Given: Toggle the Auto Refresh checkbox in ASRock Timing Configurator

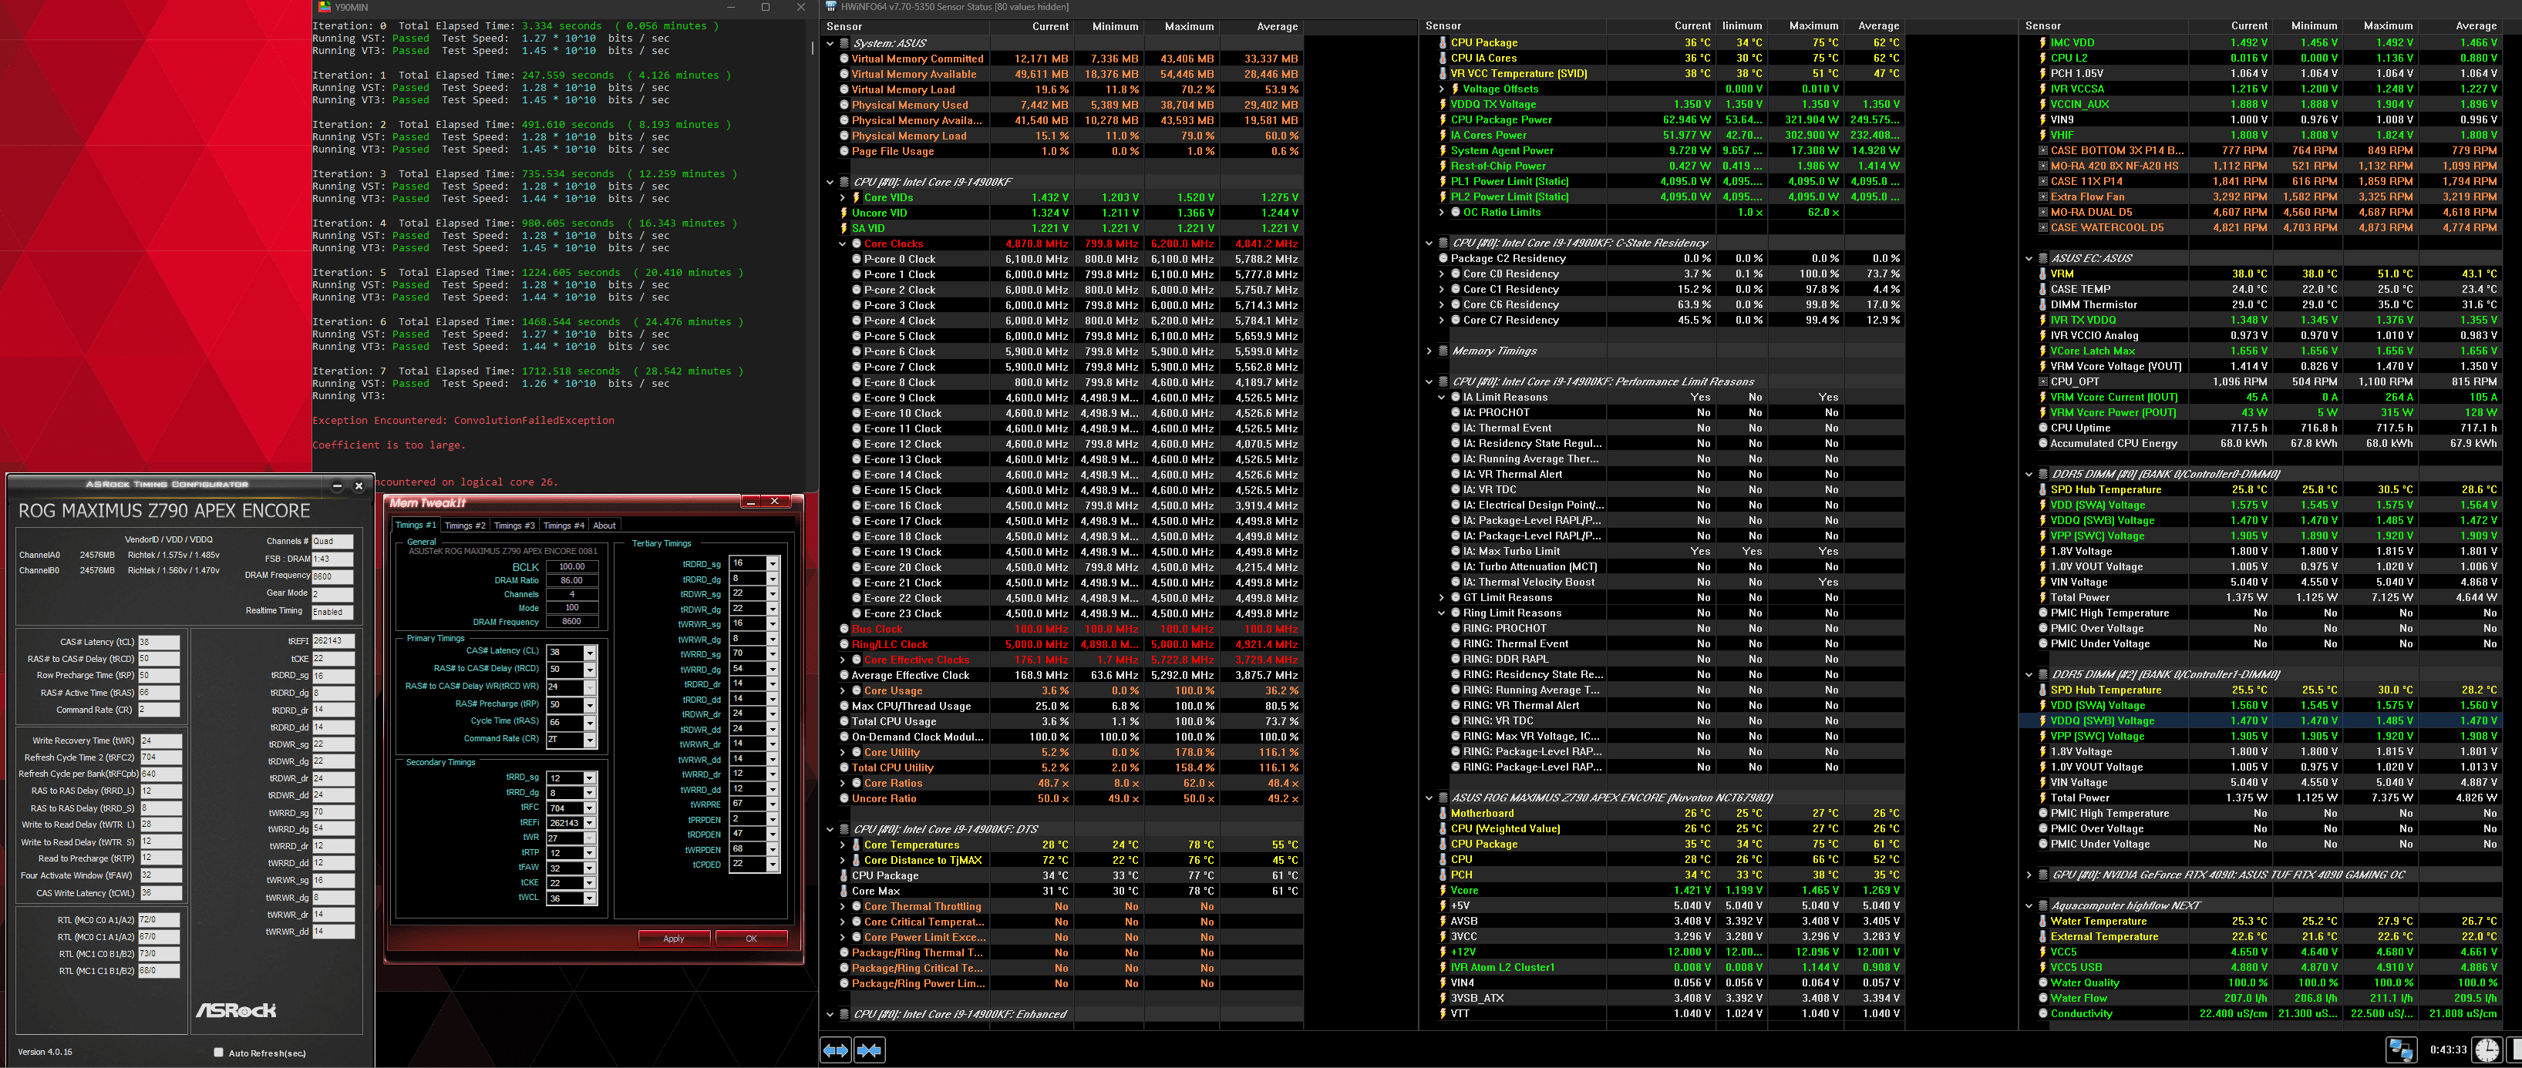Looking at the screenshot, I should 218,1053.
